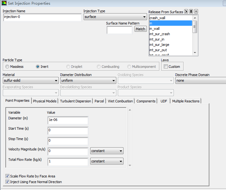Switch to the Point Properties tab
Screen dimensions: 226x190
[17, 100]
